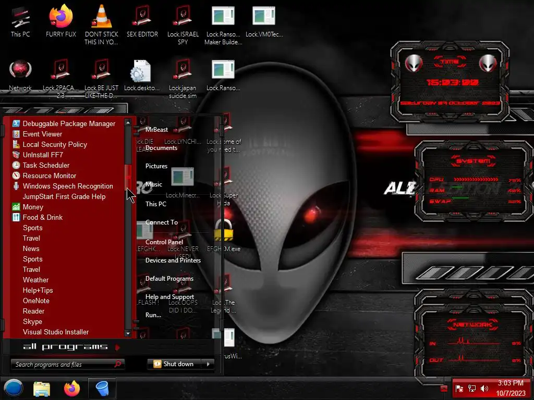Open Music from Start menu
Viewport: 534px width, 400px height.
pyautogui.click(x=154, y=184)
